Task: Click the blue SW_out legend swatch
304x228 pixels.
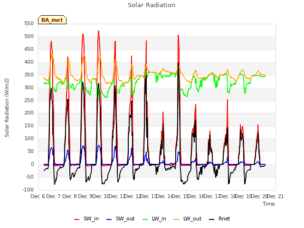Action: click(109, 219)
